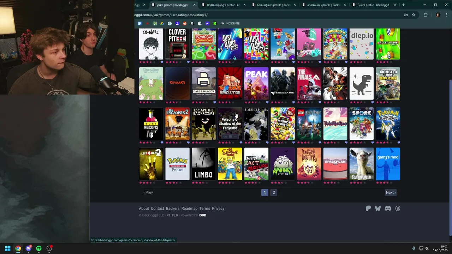
Task: Select page 1 in pagination
Action: tap(264, 192)
